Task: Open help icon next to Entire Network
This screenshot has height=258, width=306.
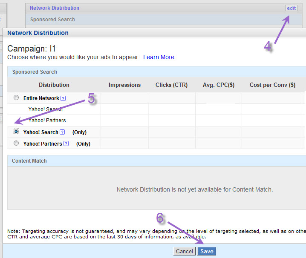Action: coord(63,98)
